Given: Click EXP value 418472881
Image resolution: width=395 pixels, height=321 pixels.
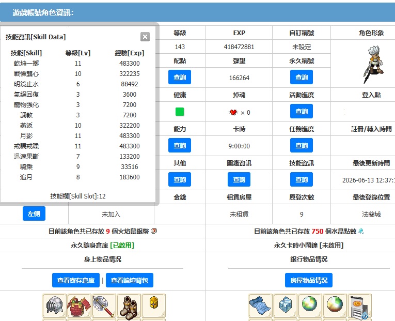Looking at the screenshot, I should tap(239, 47).
